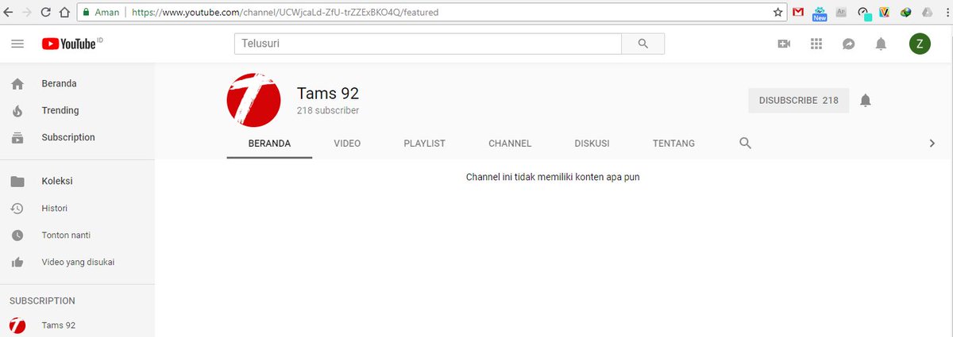Image resolution: width=953 pixels, height=337 pixels.
Task: Switch to the DISKUSI tab
Action: coord(592,144)
